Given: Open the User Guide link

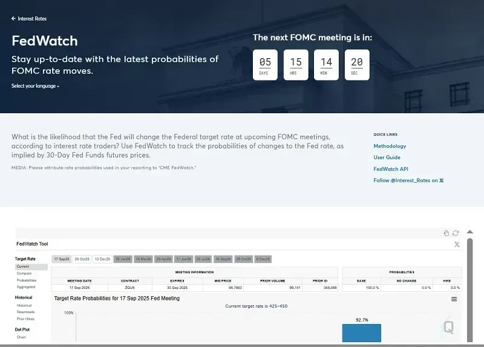Looking at the screenshot, I should pyautogui.click(x=387, y=157).
